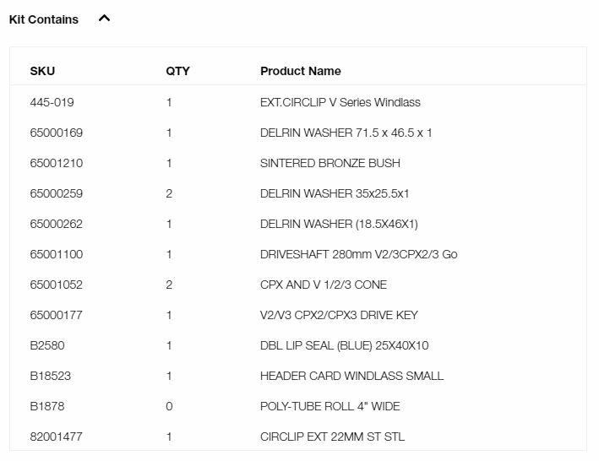
Task: Select CIRCLIP EXT 22MM ST STL product
Action: [x=332, y=437]
